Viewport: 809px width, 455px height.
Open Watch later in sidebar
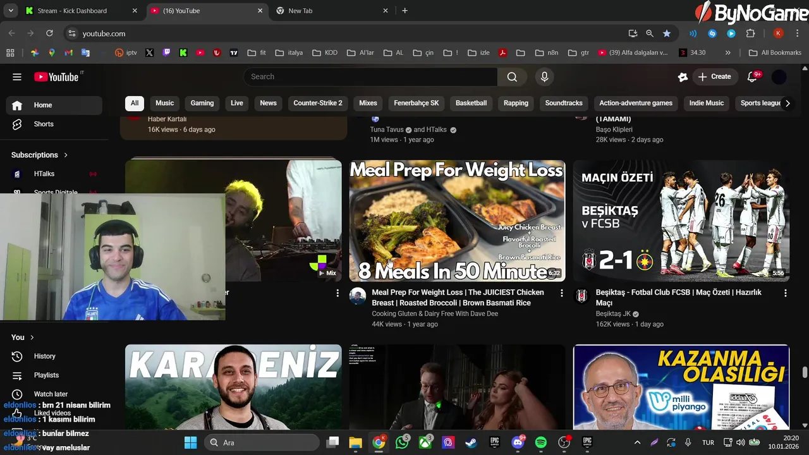[54, 394]
